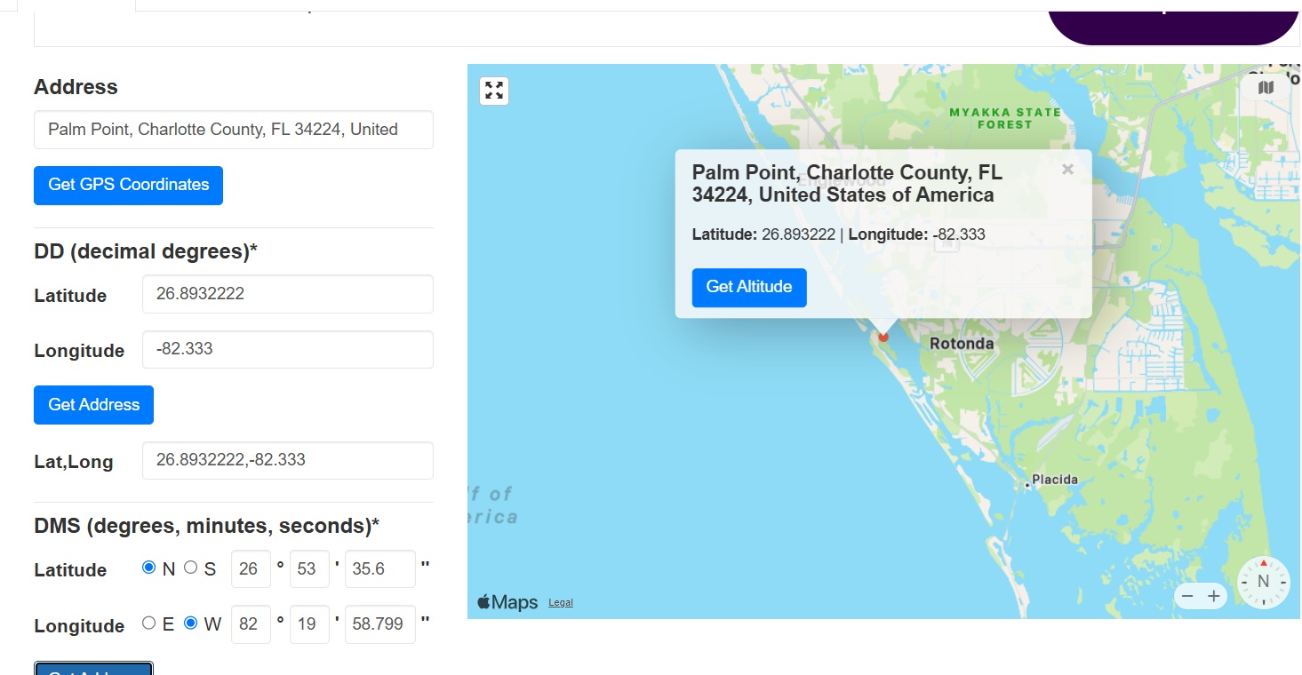Open the Legal link on map
This screenshot has height=675, width=1302.
coord(561,602)
